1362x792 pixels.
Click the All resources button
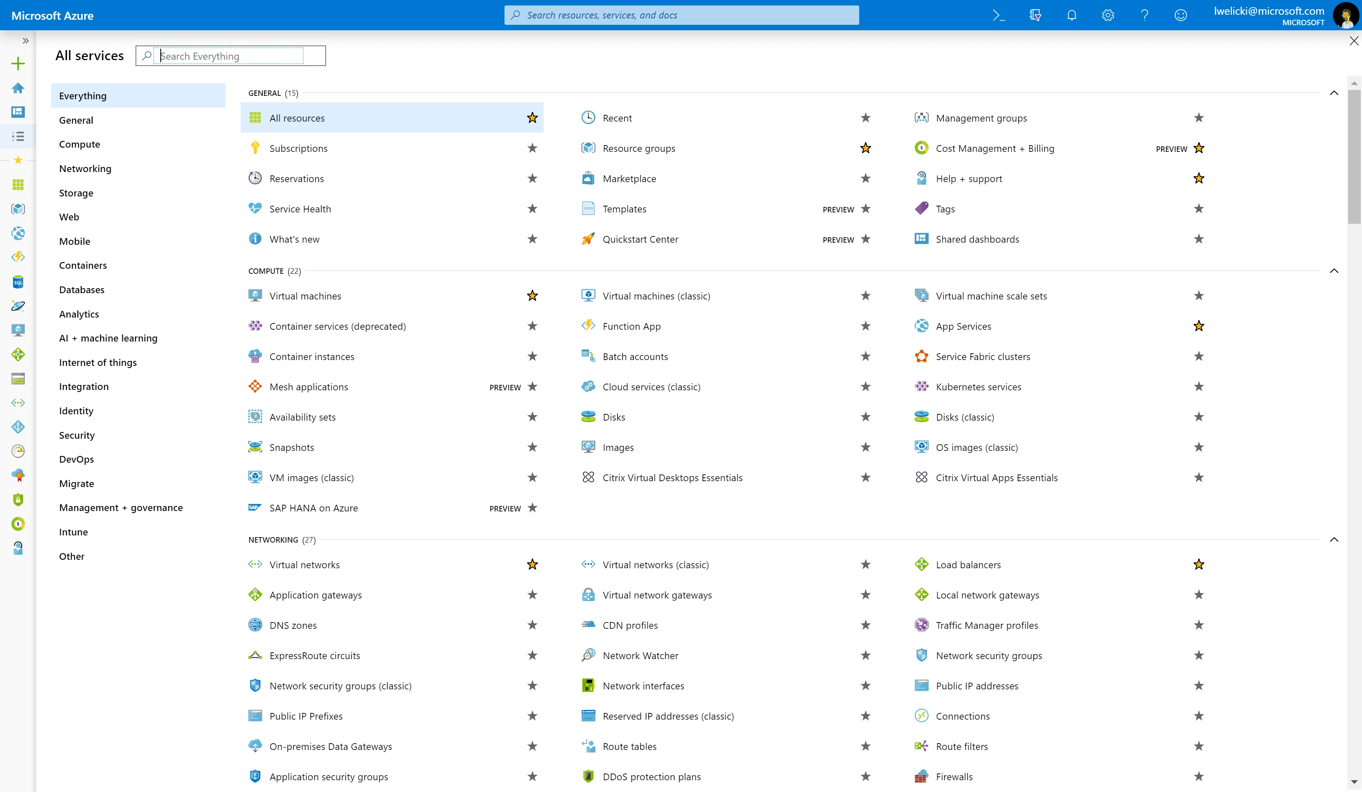point(296,117)
